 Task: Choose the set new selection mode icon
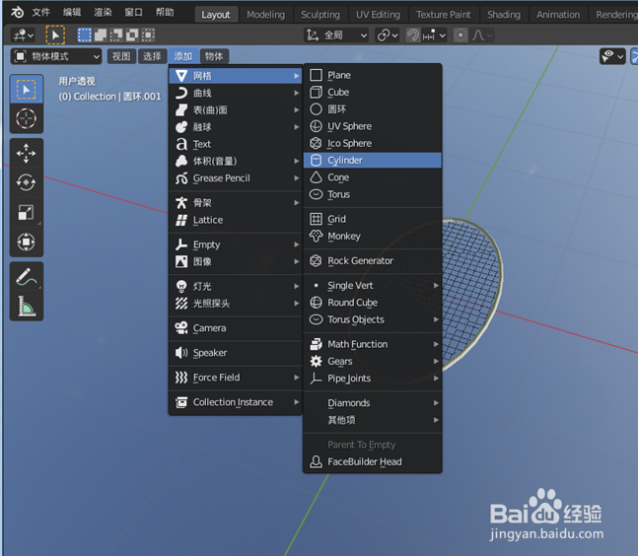(85, 35)
